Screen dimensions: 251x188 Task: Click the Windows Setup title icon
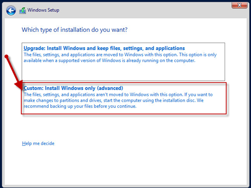click(23, 11)
